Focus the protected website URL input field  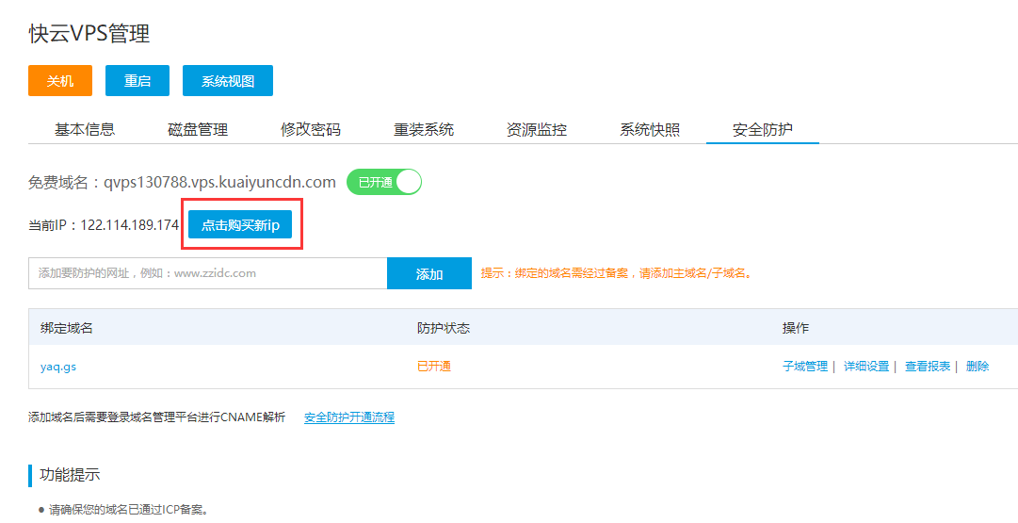point(207,273)
